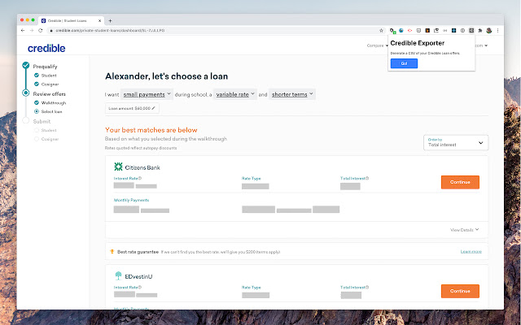This screenshot has width=521, height=325.
Task: Click the Cosigner checkmark under Prequalify
Action: pyautogui.click(x=37, y=84)
